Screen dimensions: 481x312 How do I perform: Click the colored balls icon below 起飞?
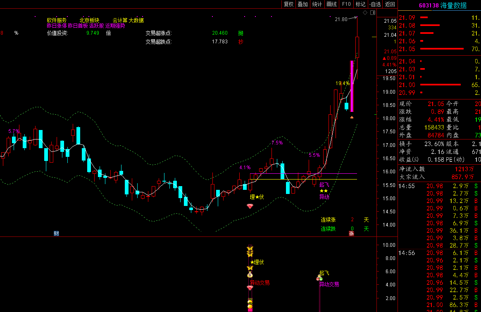319,278
